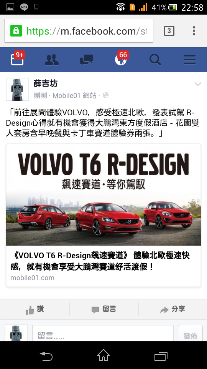
Task: Expand the post options chevron
Action: pyautogui.click(x=198, y=84)
